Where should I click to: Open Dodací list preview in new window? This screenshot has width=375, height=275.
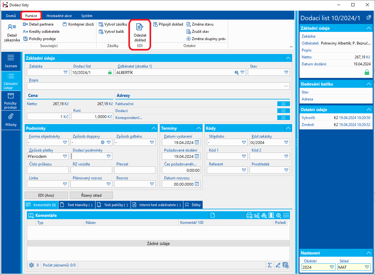369,17
